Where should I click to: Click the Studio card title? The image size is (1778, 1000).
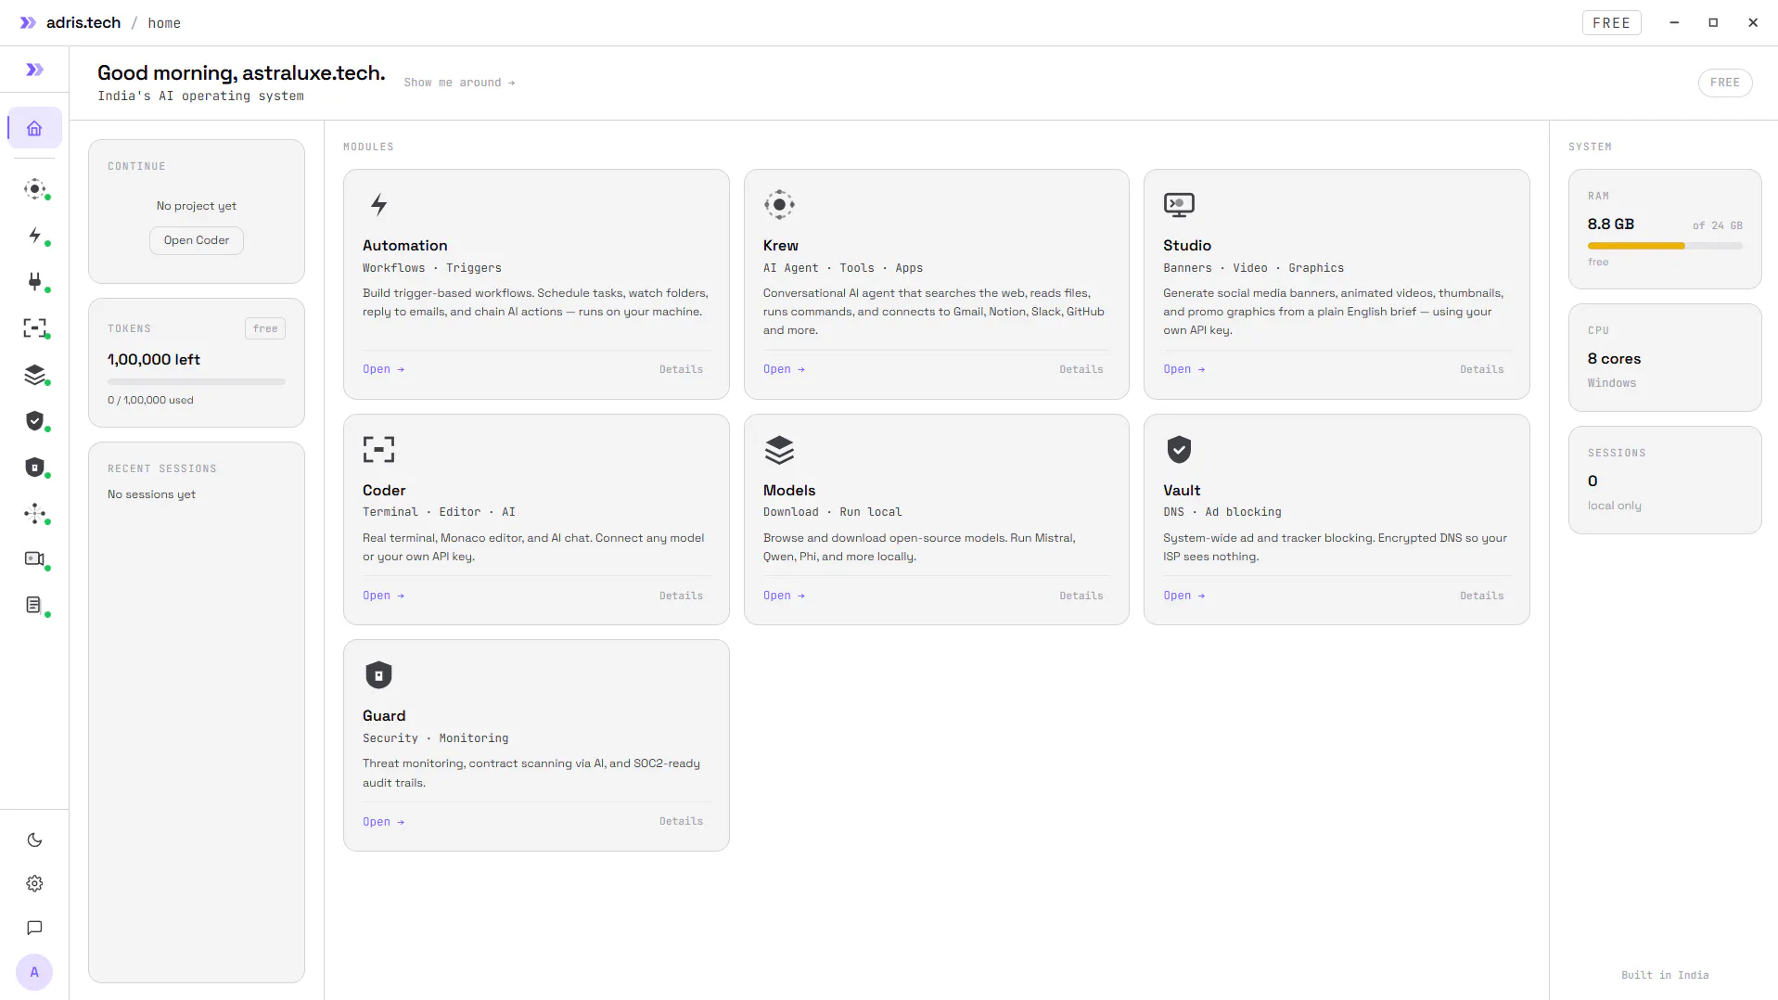coord(1187,245)
